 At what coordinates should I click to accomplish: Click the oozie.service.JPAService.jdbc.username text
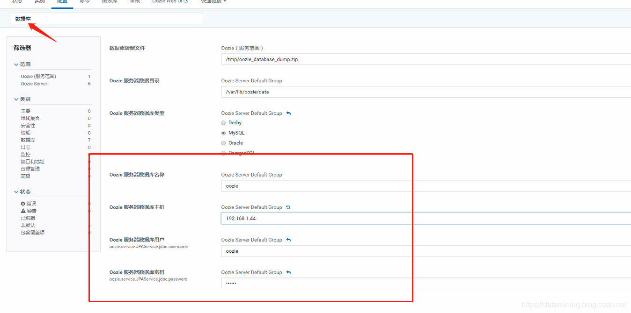pyautogui.click(x=149, y=247)
